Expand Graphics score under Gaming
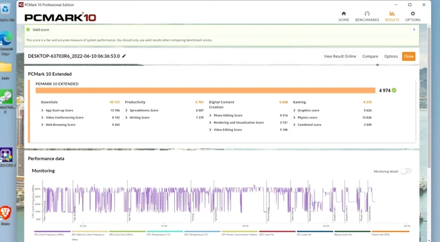This screenshot has width=440, height=242. click(x=294, y=110)
